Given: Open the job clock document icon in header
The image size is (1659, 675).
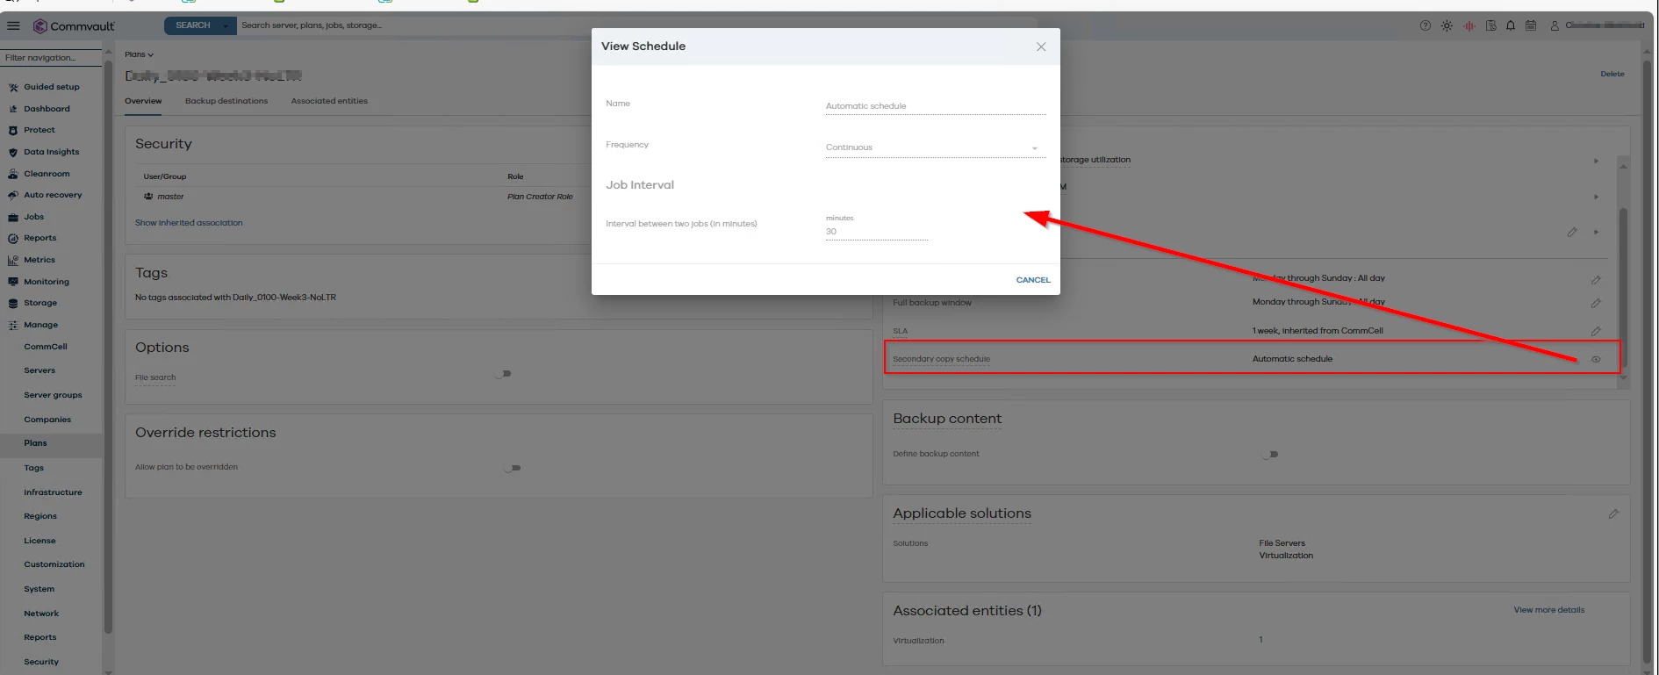Looking at the screenshot, I should coord(1490,25).
